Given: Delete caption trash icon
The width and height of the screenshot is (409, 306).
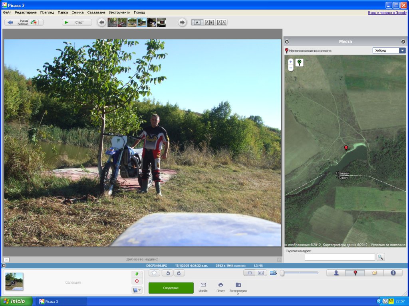Looking at the screenshot, I should [279, 259].
